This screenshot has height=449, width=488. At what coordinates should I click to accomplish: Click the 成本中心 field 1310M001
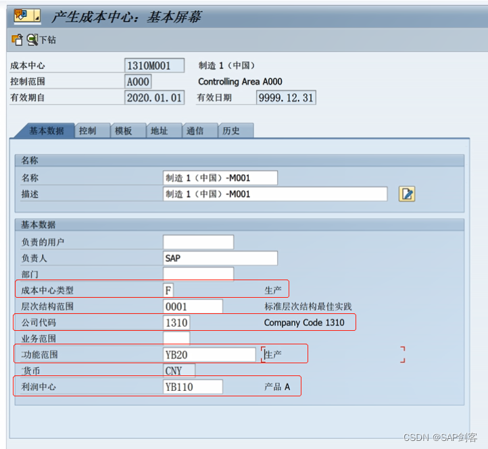click(154, 65)
